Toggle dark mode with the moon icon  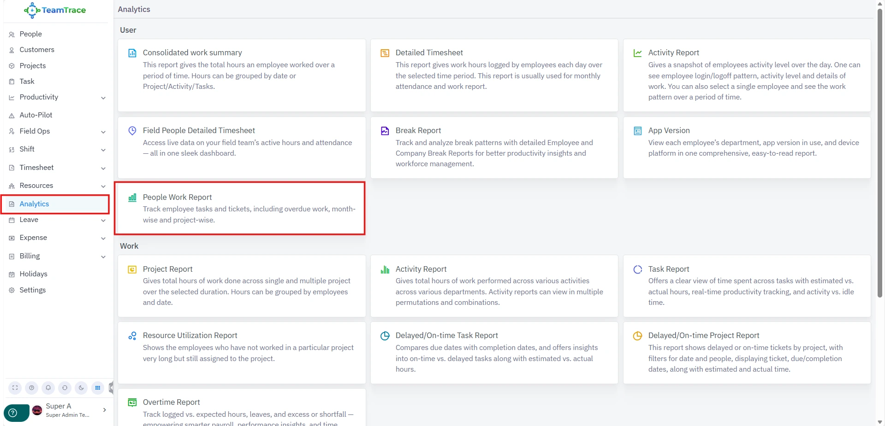click(81, 388)
